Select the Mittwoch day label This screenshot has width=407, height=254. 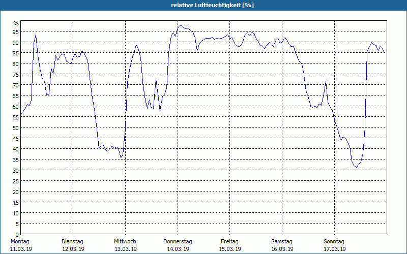click(125, 242)
